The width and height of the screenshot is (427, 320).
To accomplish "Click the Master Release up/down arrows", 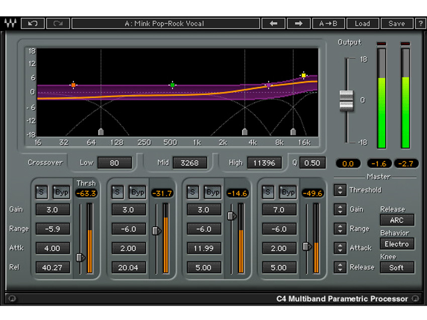I will pos(340,267).
